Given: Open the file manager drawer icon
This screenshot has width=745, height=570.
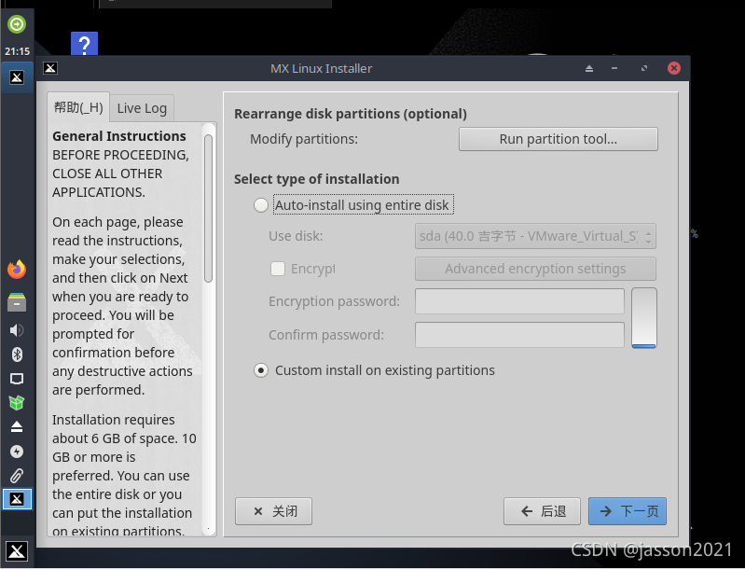Looking at the screenshot, I should (17, 302).
